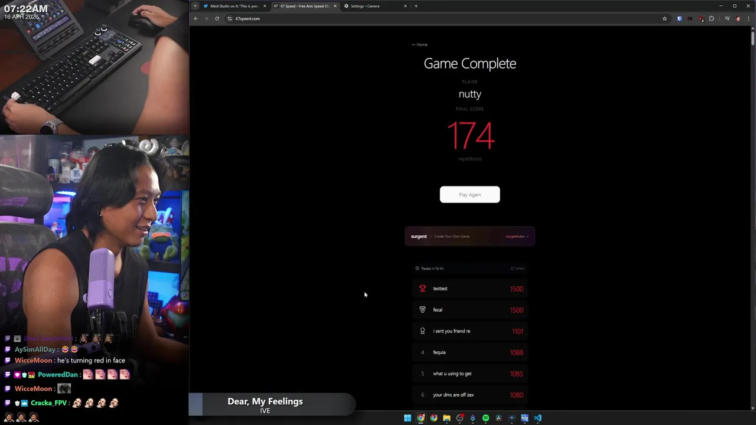The width and height of the screenshot is (756, 425).
Task: Select the 'fequia' leaderboard entry
Action: click(x=470, y=352)
